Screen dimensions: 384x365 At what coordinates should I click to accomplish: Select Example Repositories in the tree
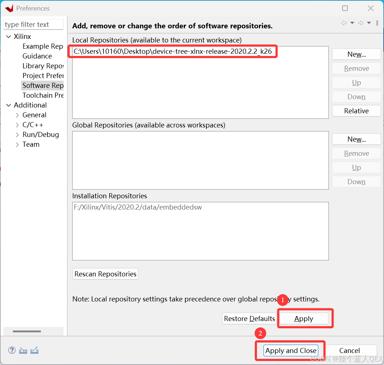click(x=42, y=46)
